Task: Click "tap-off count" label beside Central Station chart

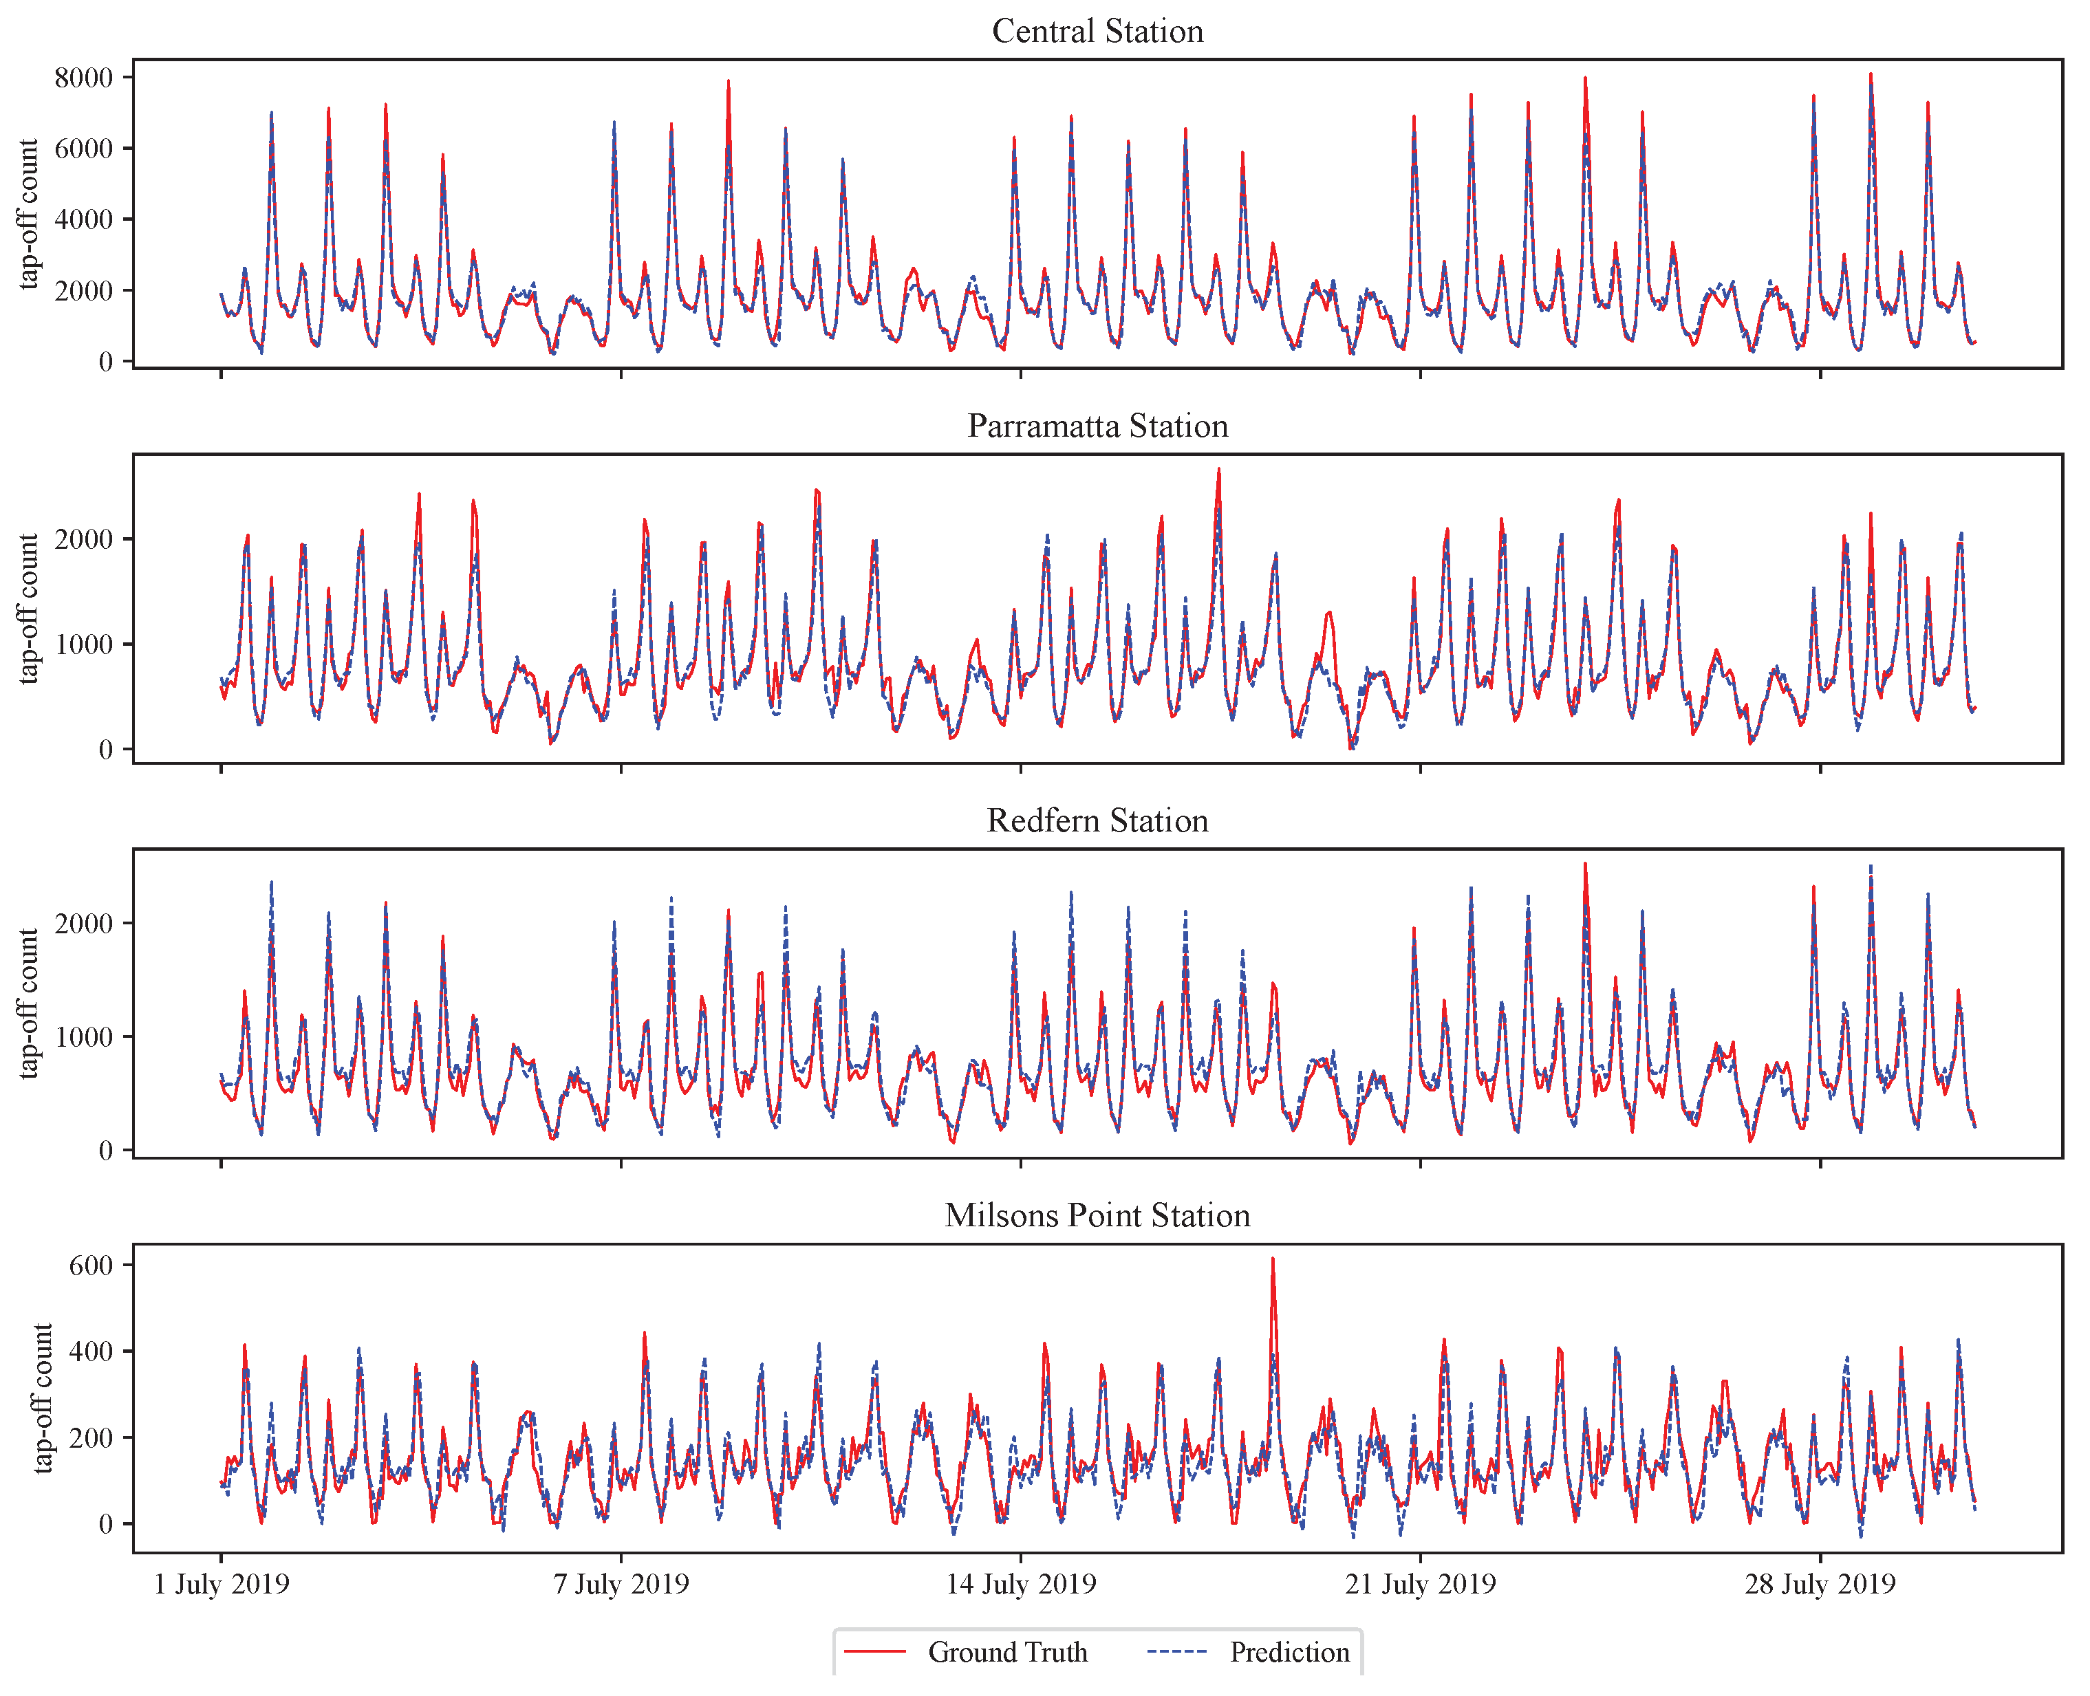Action: 28,214
